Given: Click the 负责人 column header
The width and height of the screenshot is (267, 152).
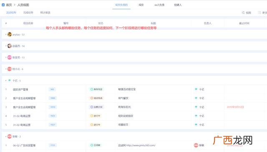Looking at the screenshot, I should pos(208,23).
